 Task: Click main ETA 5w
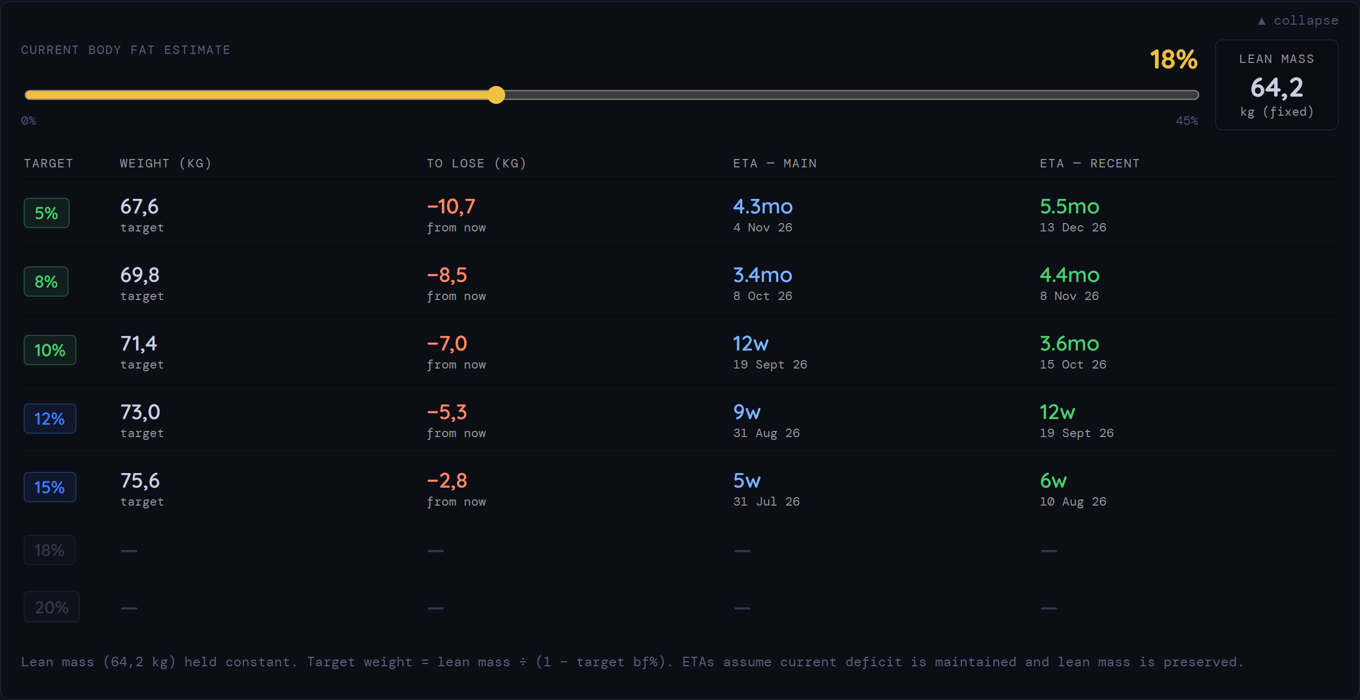tap(747, 481)
